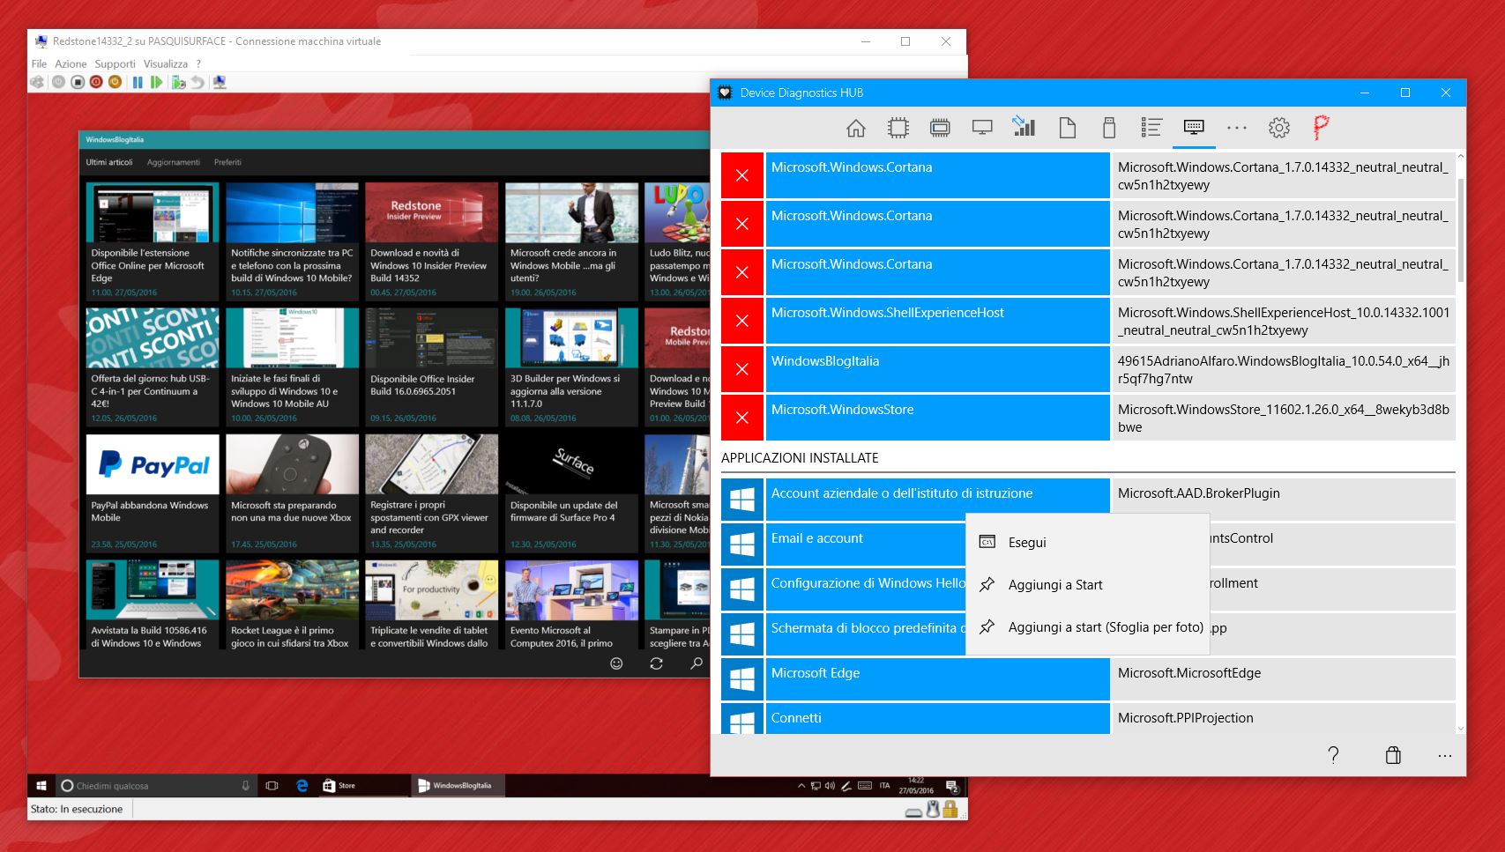Switch to Preferiti tab in WindowsBlogItalia
Screen dimensions: 1505x852
click(x=227, y=162)
